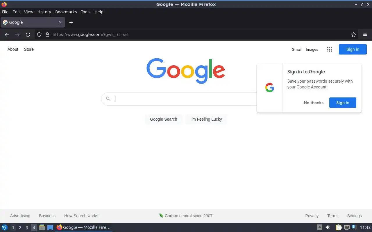Select the Google browser tab
This screenshot has height=232, width=372.
point(33,22)
